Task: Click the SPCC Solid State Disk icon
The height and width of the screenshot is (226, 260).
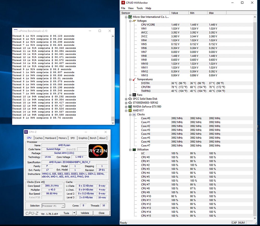Action: click(x=130, y=99)
